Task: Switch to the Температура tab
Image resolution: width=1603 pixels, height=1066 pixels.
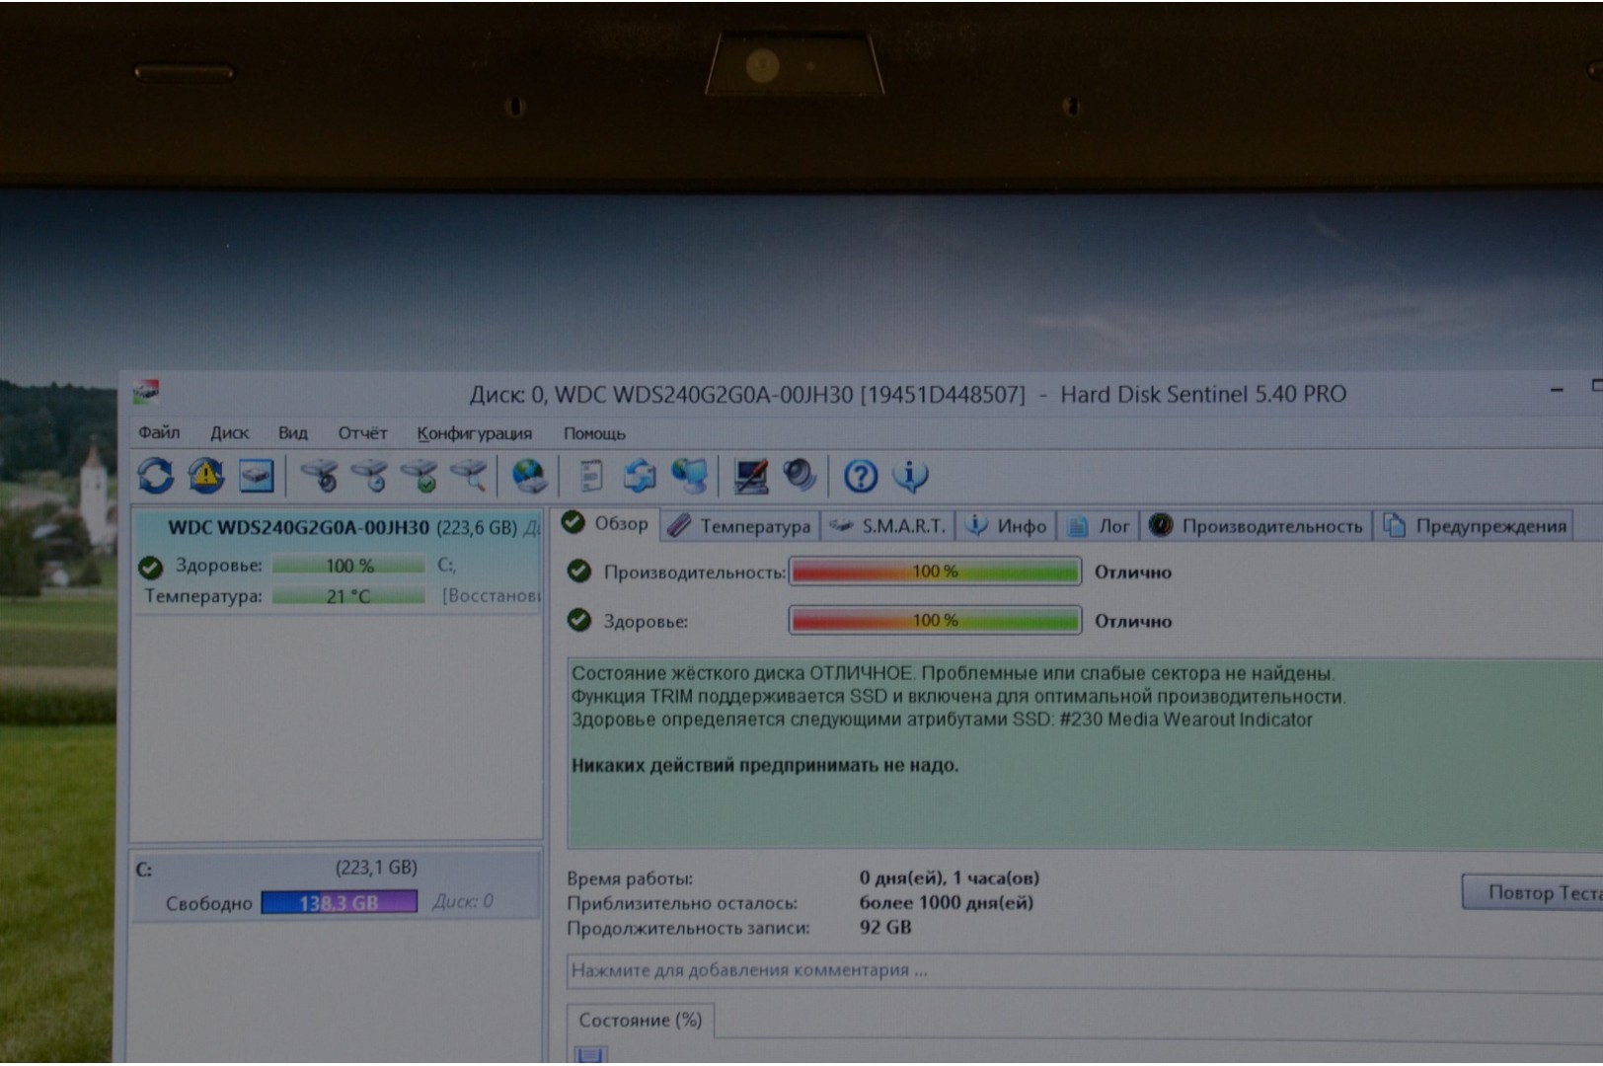Action: [x=739, y=526]
